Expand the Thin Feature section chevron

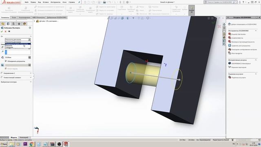[x=31, y=78]
